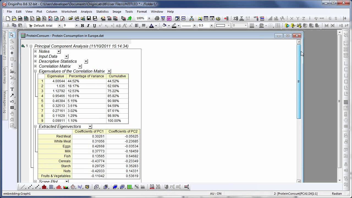Create a new project from the toolbar
Image resolution: width=352 pixels, height=198 pixels.
tap(8, 18)
